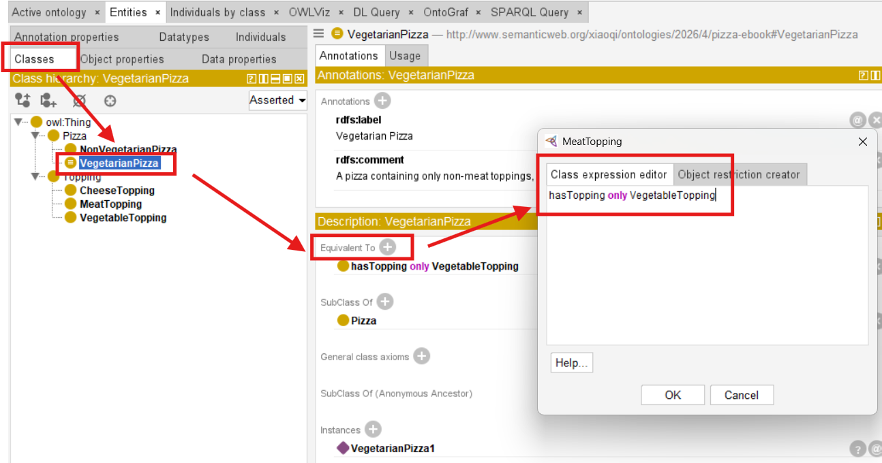This screenshot has width=882, height=463.
Task: Add sibling class in hierarchy toolbar
Action: click(x=48, y=101)
